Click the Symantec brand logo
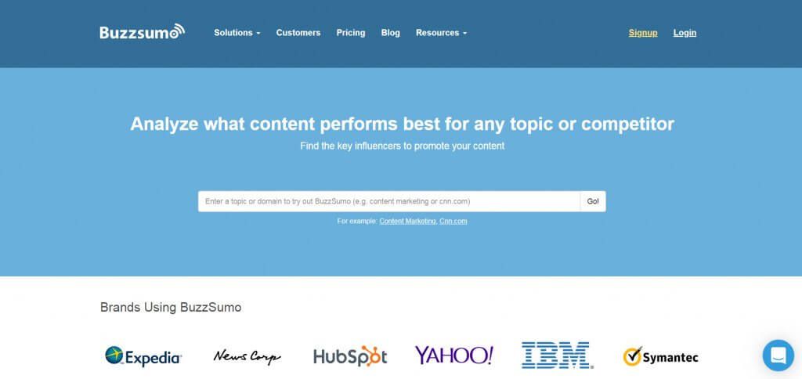802x379 pixels. (660, 357)
